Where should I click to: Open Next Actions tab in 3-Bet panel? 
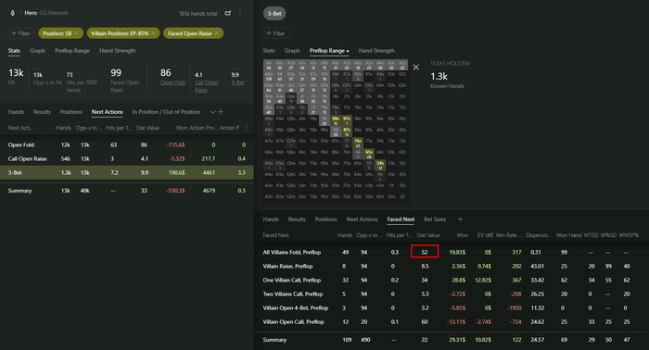click(362, 219)
